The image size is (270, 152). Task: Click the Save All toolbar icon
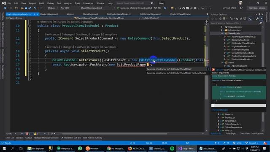pos(30,8)
